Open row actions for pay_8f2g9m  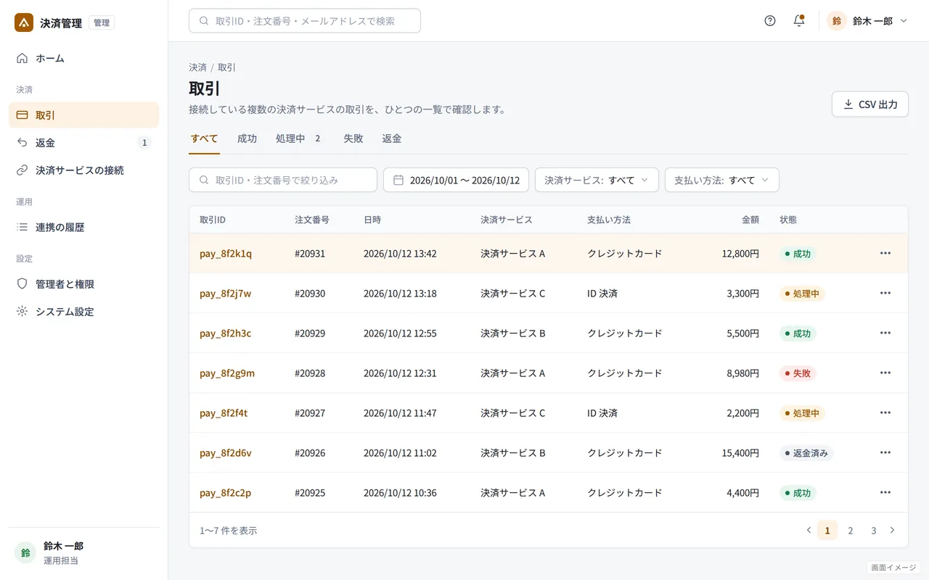[x=885, y=373]
